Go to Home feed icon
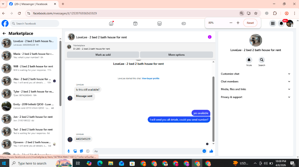This screenshot has width=299, height=167. (111, 23)
